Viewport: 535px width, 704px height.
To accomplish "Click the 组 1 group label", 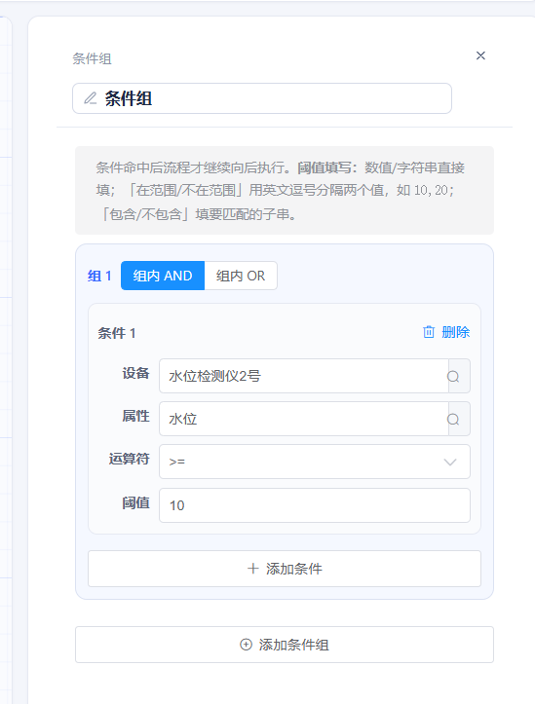I will (99, 276).
